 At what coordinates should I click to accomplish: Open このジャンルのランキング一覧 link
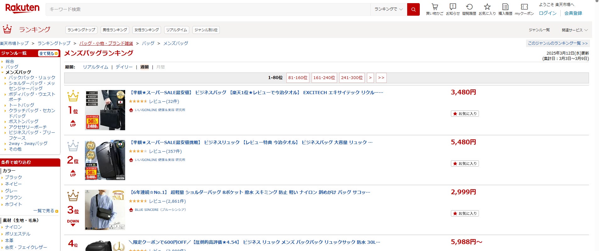point(557,43)
